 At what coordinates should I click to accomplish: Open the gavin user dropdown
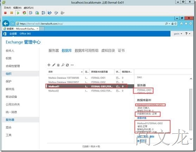coord(178,34)
